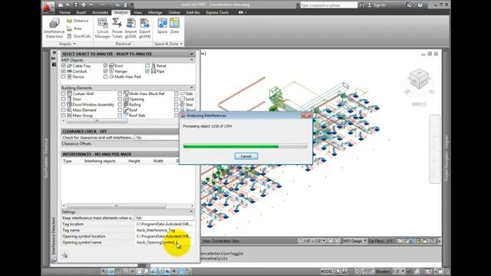
Task: Click the search keyword input field
Action: click(x=329, y=5)
